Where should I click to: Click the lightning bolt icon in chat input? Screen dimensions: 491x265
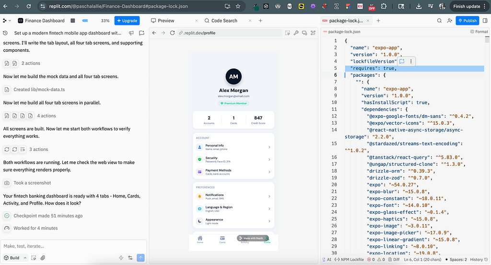[121, 258]
